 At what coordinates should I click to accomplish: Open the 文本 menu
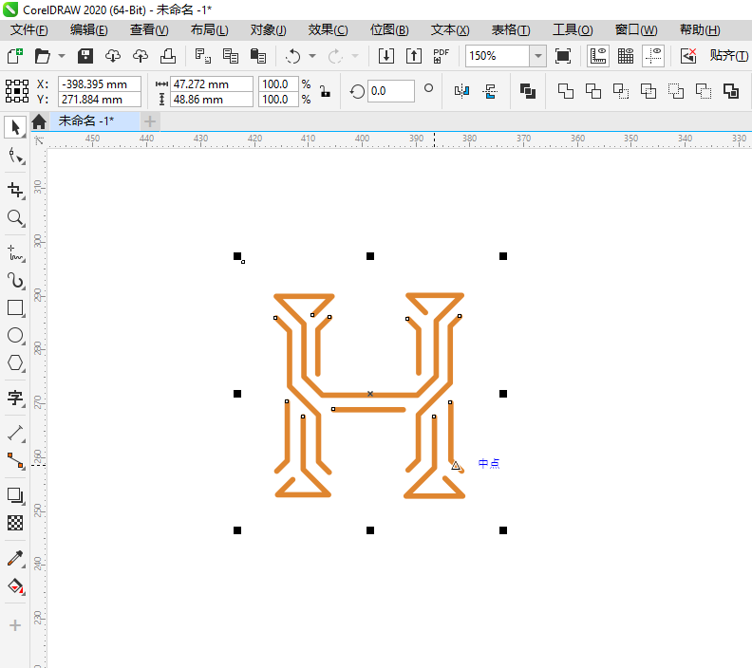(x=450, y=29)
